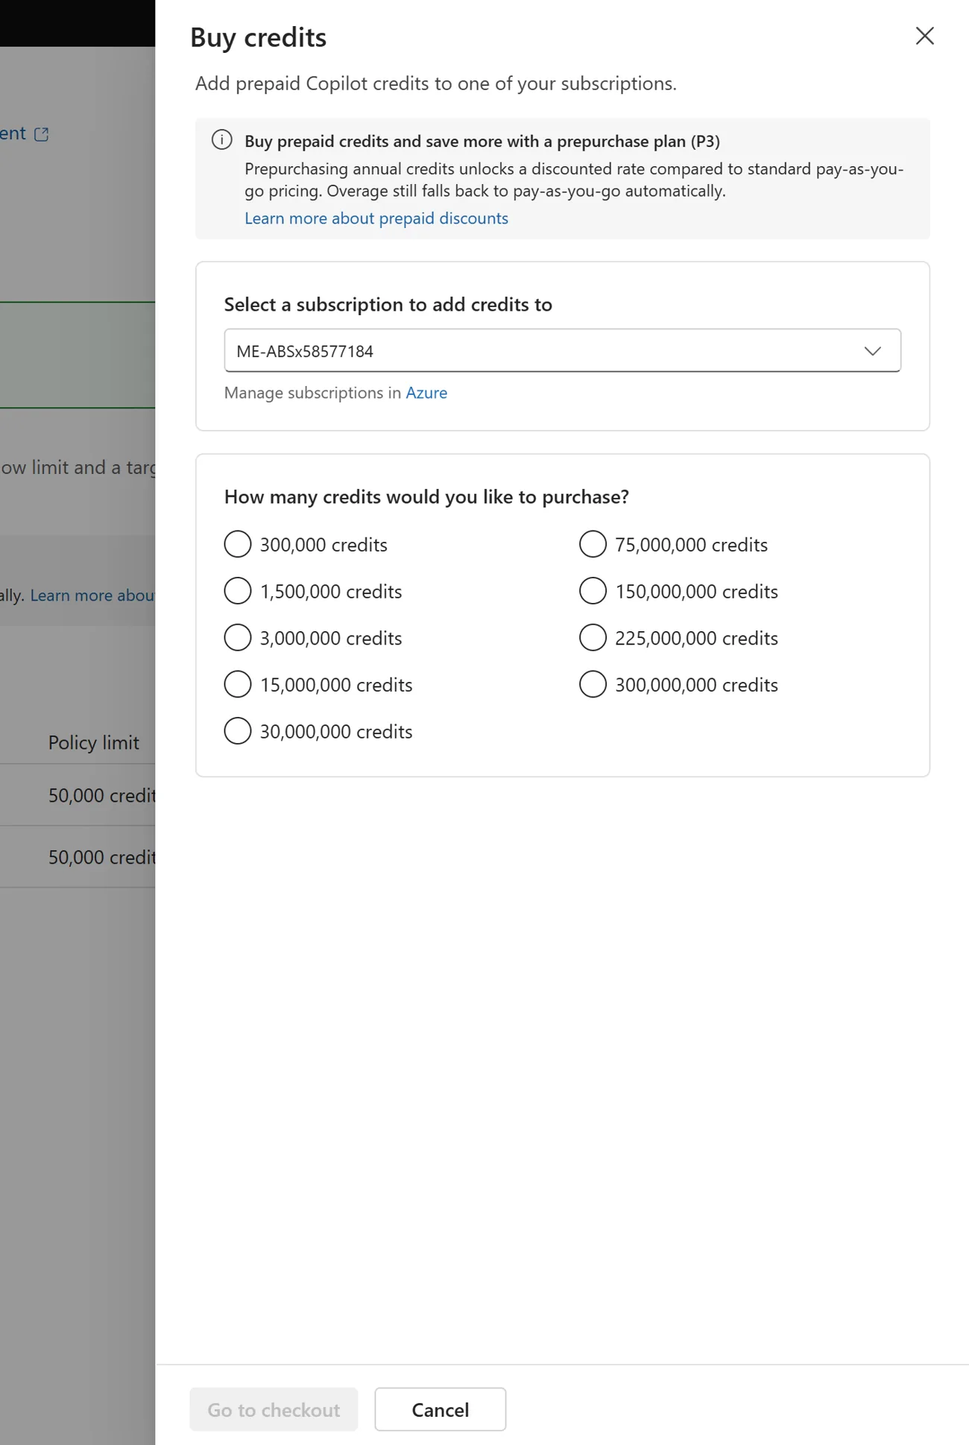Click 'Select a subscription to add credits to' label
The width and height of the screenshot is (969, 1445).
tap(388, 305)
